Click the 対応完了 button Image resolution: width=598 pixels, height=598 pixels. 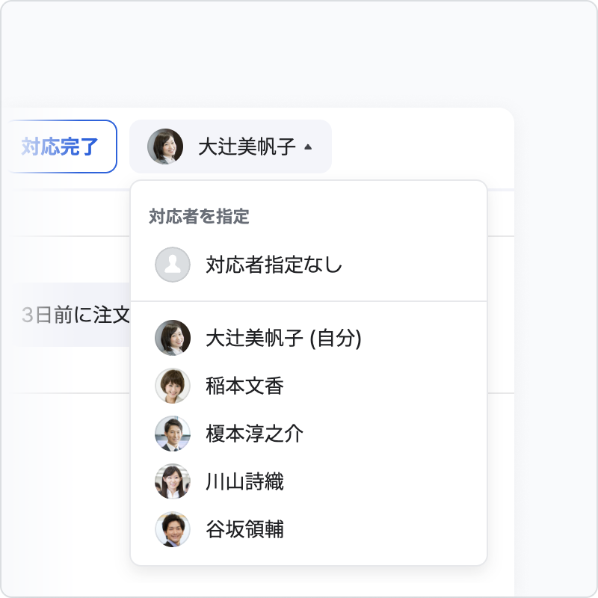point(61,147)
